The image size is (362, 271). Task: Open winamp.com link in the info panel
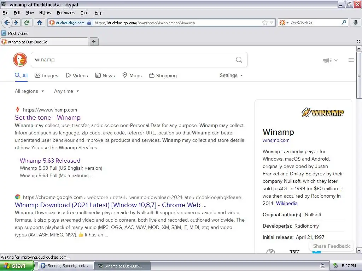pyautogui.click(x=276, y=140)
